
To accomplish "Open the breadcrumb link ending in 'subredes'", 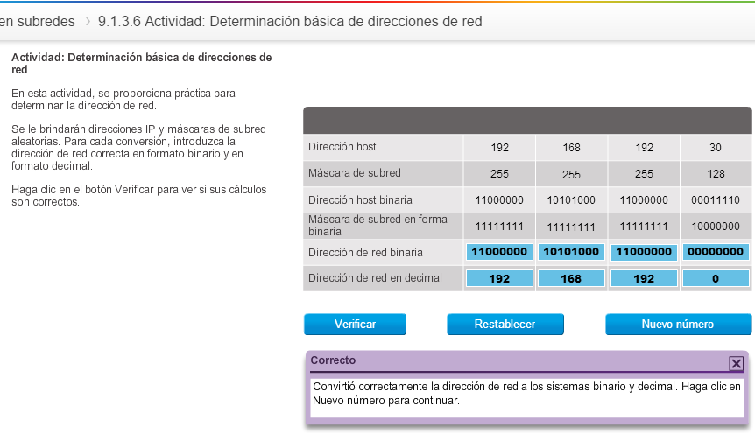I will (x=38, y=22).
